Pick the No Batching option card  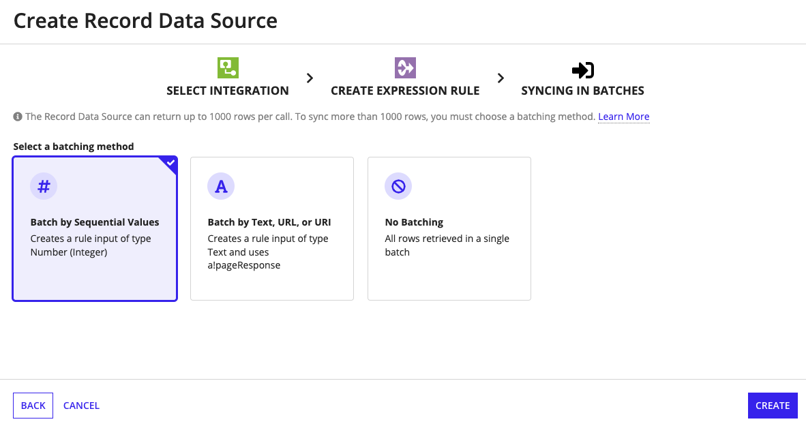(449, 228)
